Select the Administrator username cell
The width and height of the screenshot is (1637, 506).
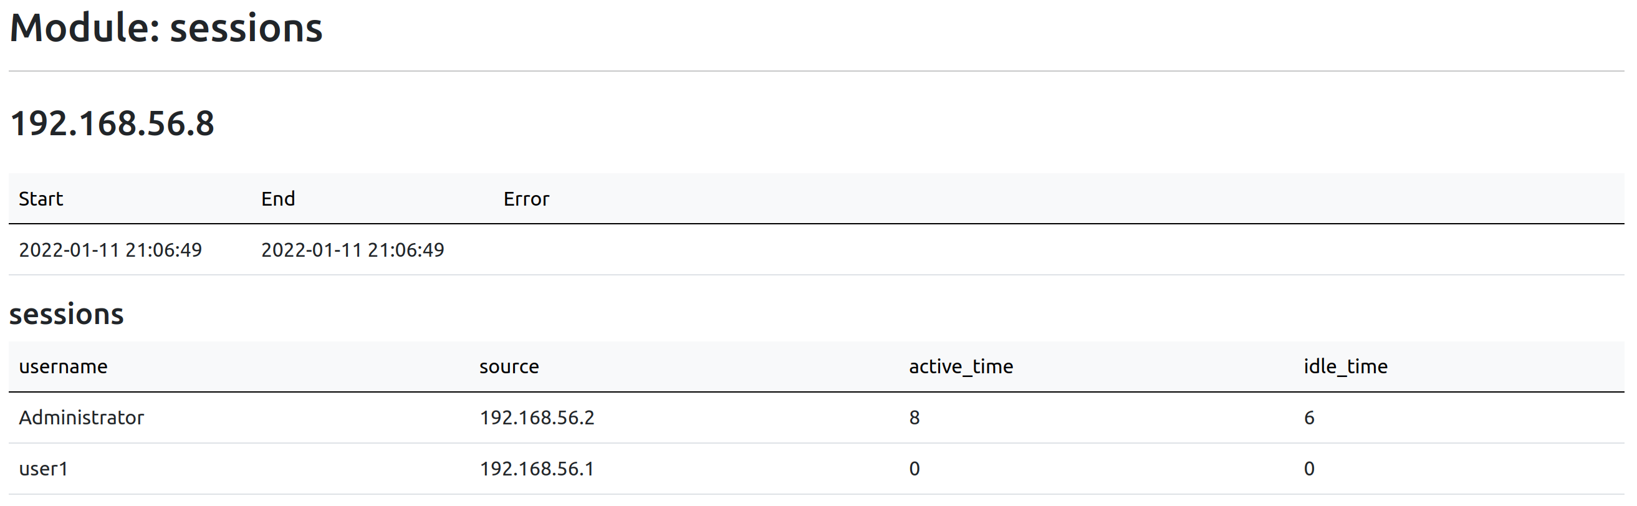[81, 417]
